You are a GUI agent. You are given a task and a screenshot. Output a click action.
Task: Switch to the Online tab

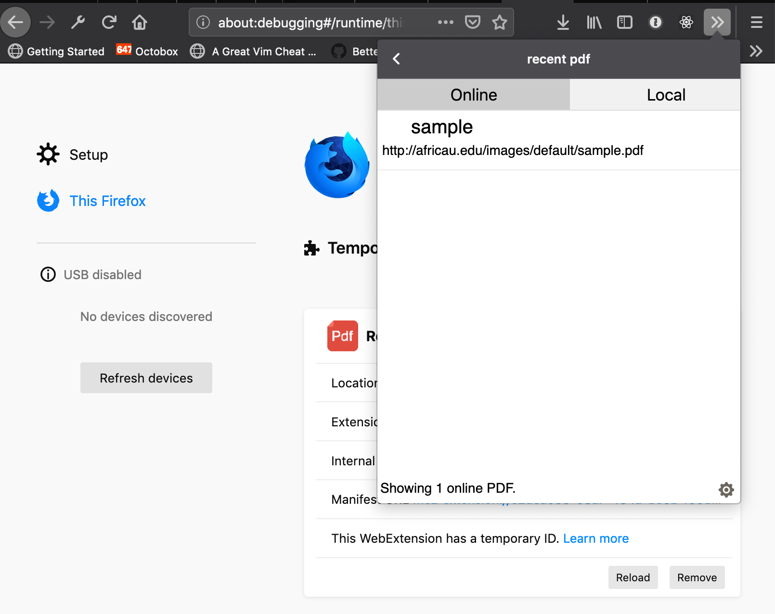[x=474, y=95]
